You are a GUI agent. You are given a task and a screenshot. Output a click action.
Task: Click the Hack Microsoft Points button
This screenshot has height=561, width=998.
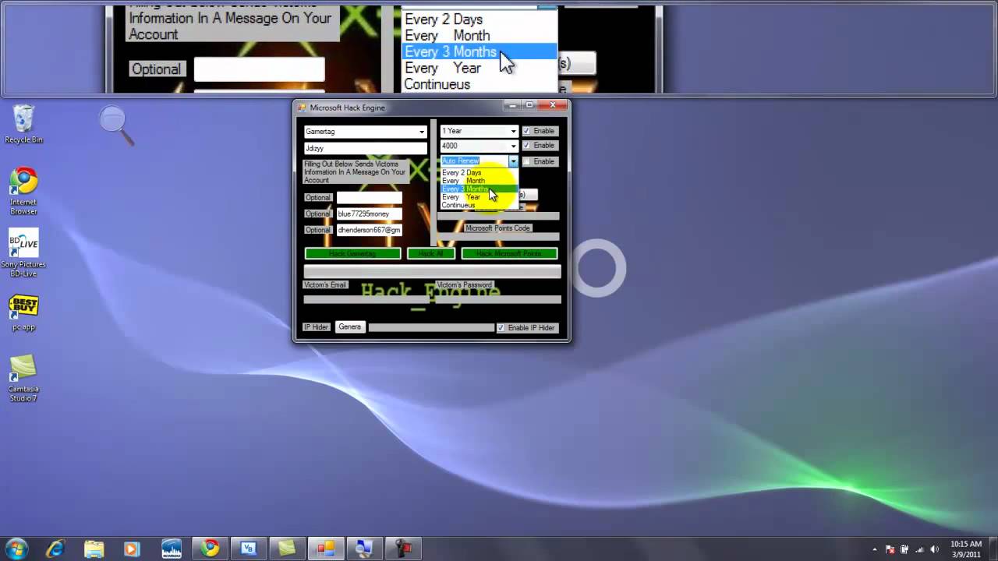click(509, 254)
